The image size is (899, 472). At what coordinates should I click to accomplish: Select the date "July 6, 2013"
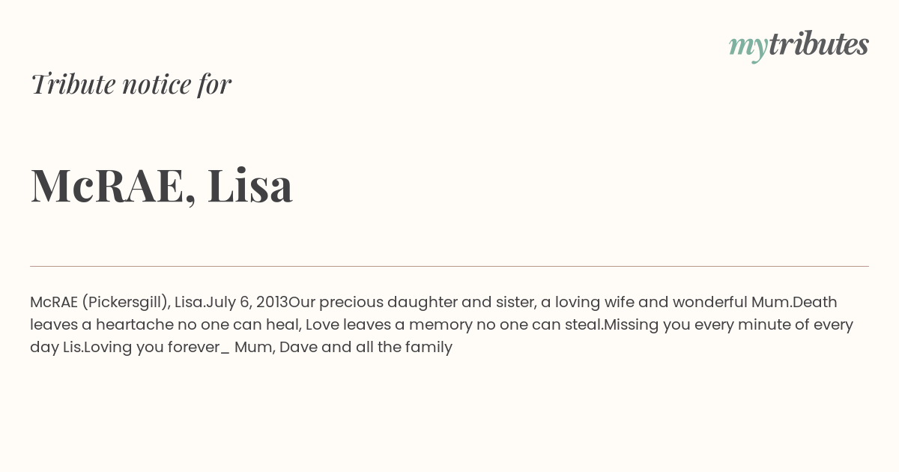pyautogui.click(x=247, y=303)
